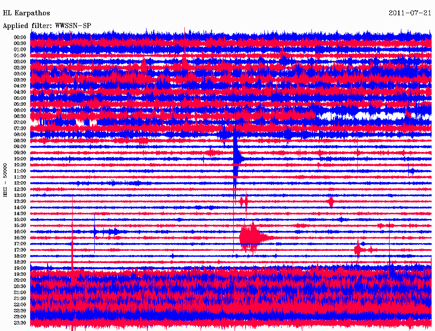Select the 06:00 time label
Viewport: 435px width, 331px height.
[x=20, y=110]
